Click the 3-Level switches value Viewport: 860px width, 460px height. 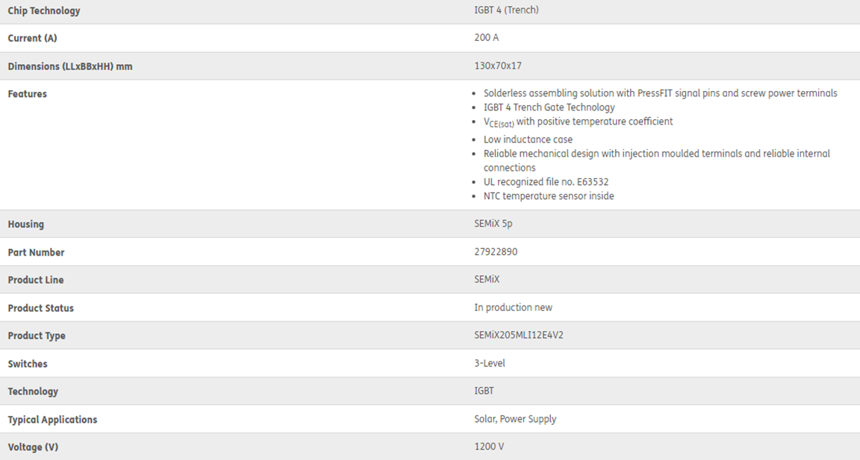pos(490,363)
